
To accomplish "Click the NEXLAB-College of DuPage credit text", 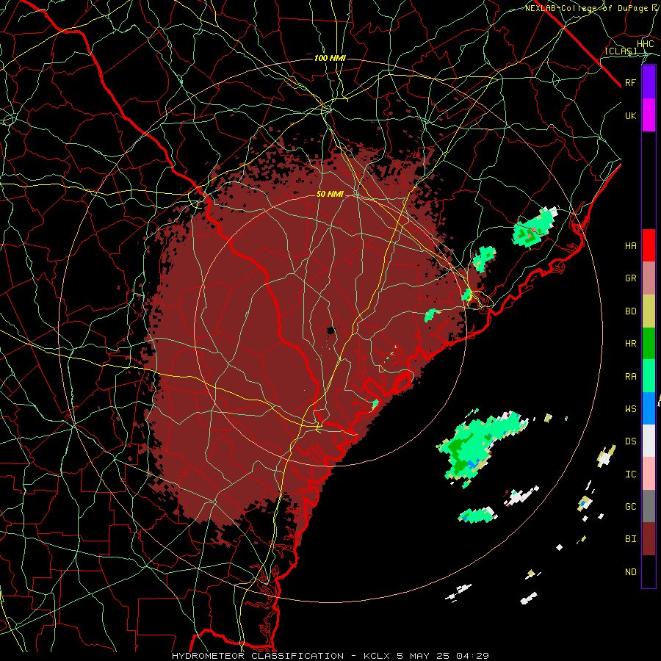I will [587, 8].
